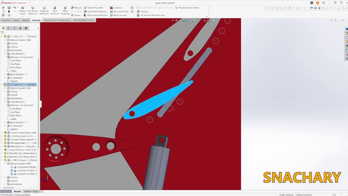Screen dimensions: 348x196
Task: Open the Markup ribbon tab
Action: [x=26, y=20]
